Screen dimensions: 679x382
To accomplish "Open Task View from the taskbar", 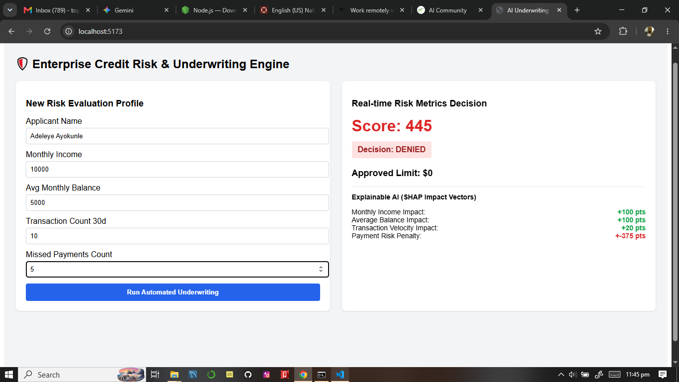I will tap(155, 375).
